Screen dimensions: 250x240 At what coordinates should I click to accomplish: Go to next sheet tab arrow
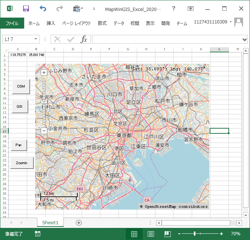click(22, 222)
